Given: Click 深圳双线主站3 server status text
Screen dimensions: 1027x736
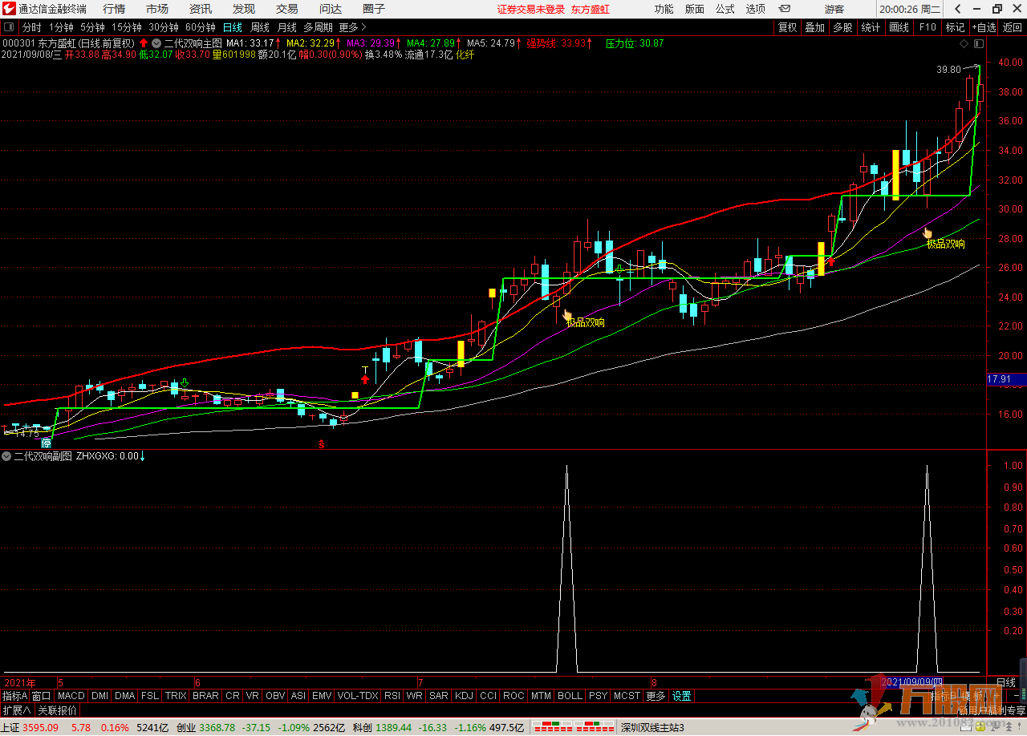Looking at the screenshot, I should [x=652, y=728].
